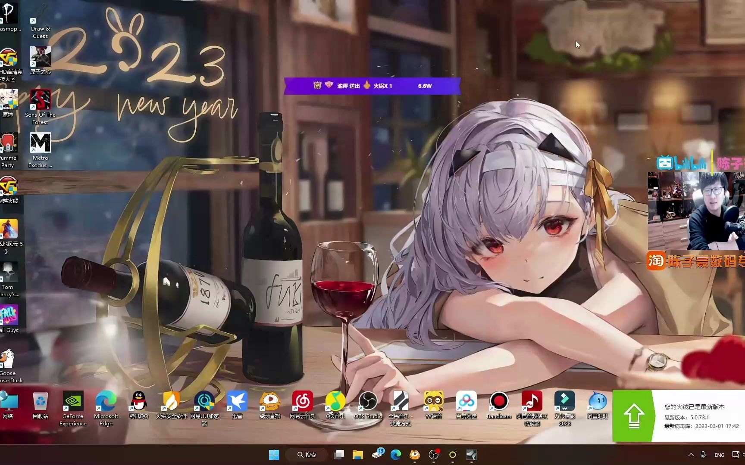
Task: Launch 阿里旺旺 desktop shortcut
Action: pyautogui.click(x=598, y=405)
